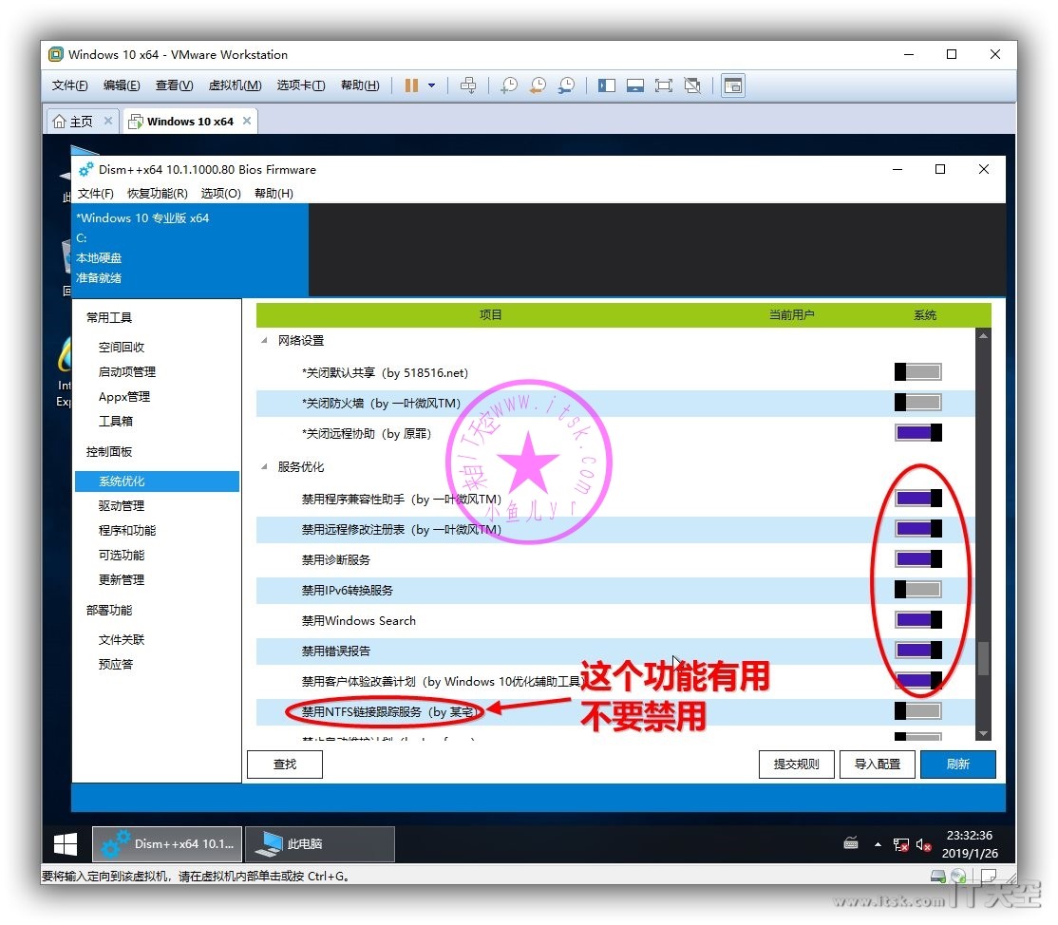Click the 提交规则 button
The image size is (1058, 925).
[x=796, y=765]
